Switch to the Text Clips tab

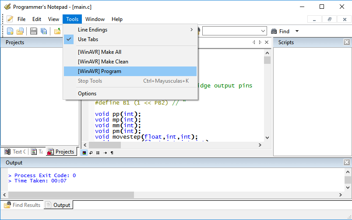pos(15,152)
